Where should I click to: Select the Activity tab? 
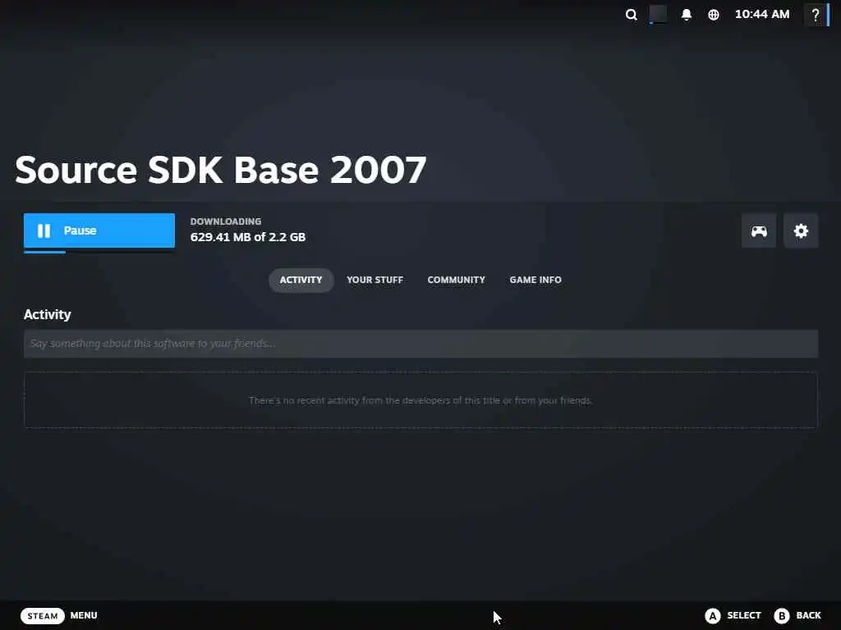301,281
